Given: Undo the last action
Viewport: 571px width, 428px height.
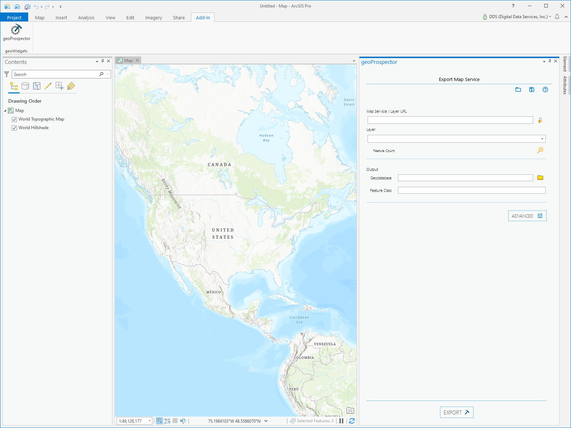Looking at the screenshot, I should point(36,6).
